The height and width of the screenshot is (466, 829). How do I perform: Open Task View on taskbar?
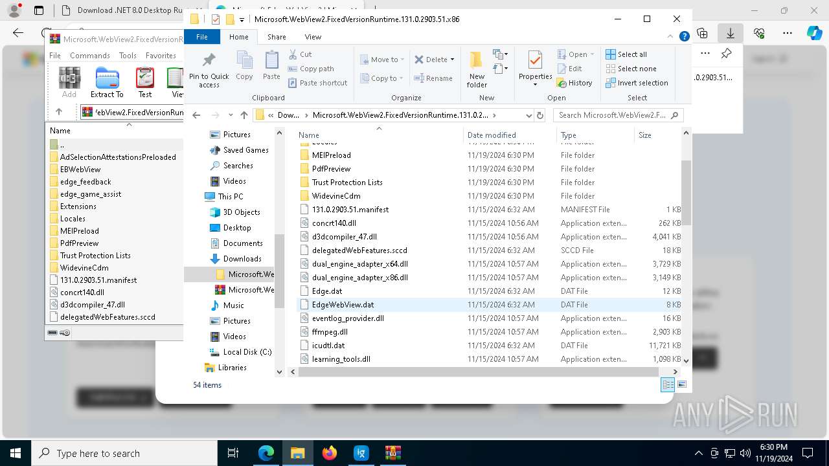[x=234, y=453]
